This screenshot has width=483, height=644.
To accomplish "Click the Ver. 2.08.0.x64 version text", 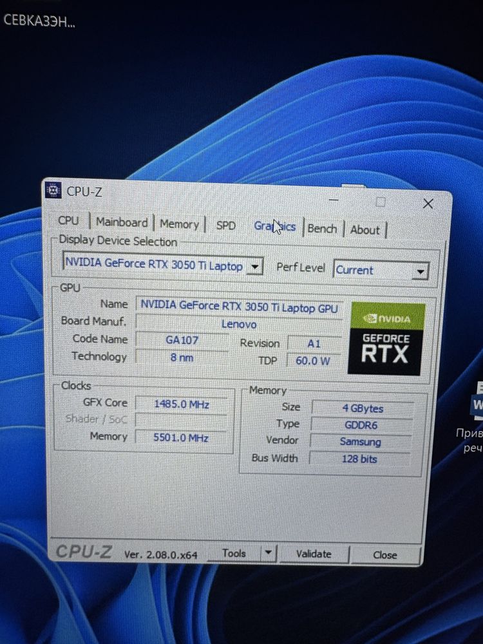I will (160, 555).
